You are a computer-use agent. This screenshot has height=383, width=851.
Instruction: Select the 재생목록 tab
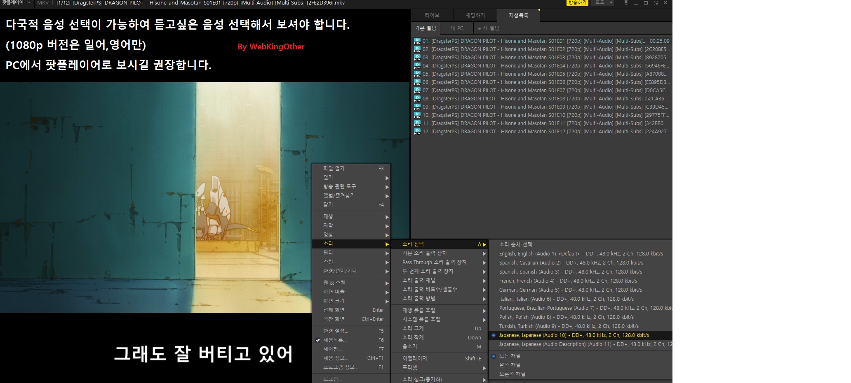tap(518, 15)
